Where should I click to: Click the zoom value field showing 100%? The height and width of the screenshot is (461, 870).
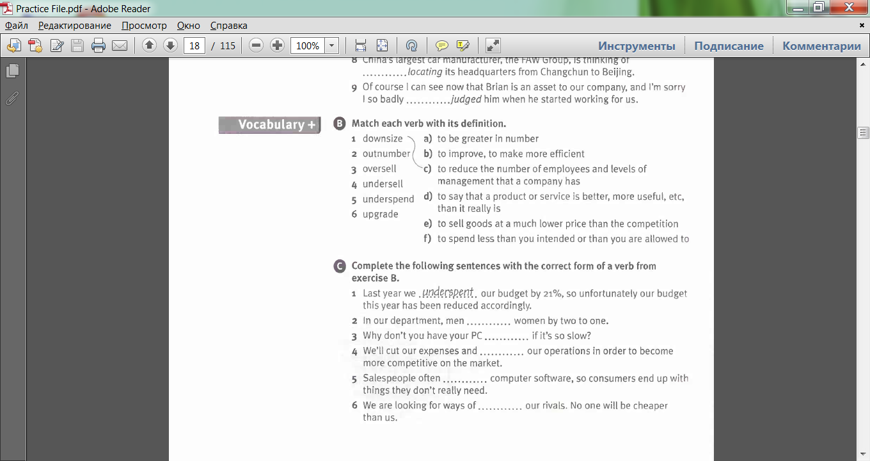308,45
